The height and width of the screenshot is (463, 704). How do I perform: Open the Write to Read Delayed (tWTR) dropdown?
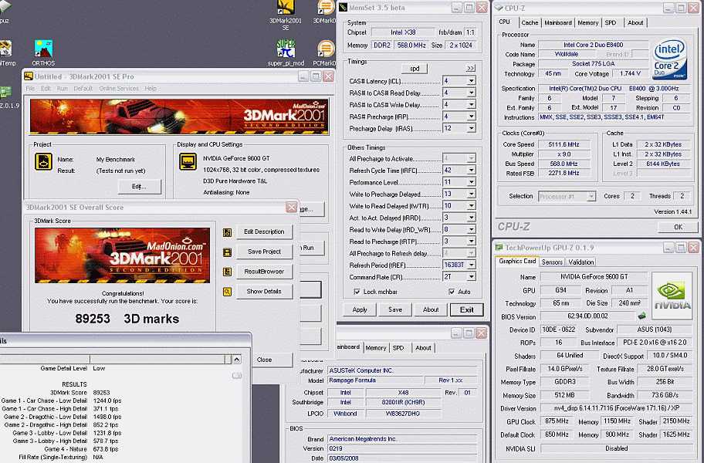tap(471, 206)
